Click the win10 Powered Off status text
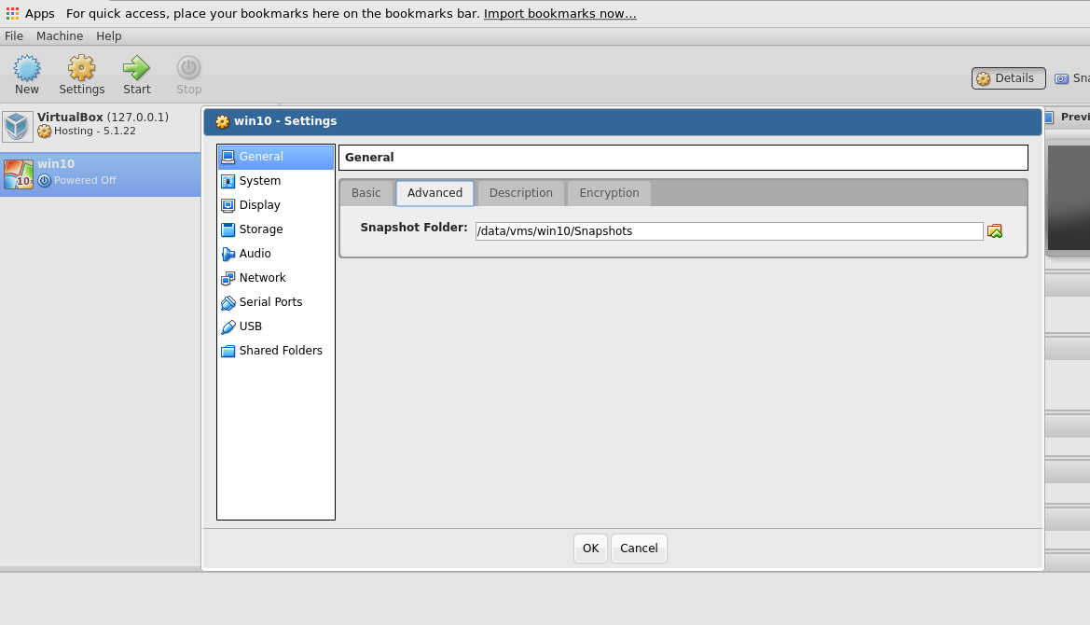The image size is (1090, 625). coord(85,181)
